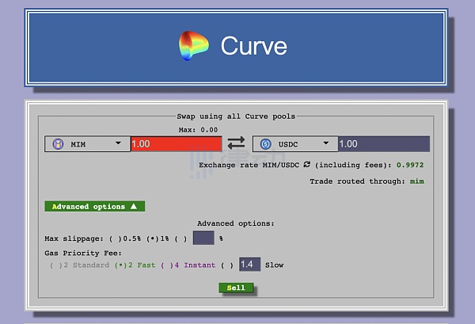Click the MIM token icon

[x=57, y=144]
